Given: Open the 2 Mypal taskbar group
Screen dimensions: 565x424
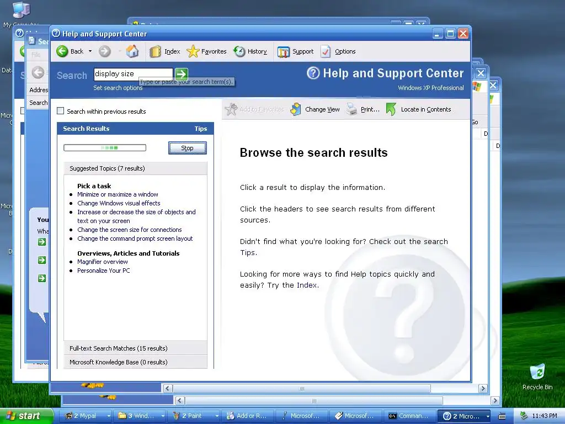Looking at the screenshot, I should [x=86, y=416].
